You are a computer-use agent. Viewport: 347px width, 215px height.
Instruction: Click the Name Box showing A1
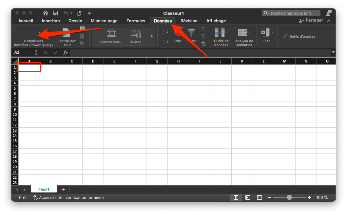[x=23, y=52]
